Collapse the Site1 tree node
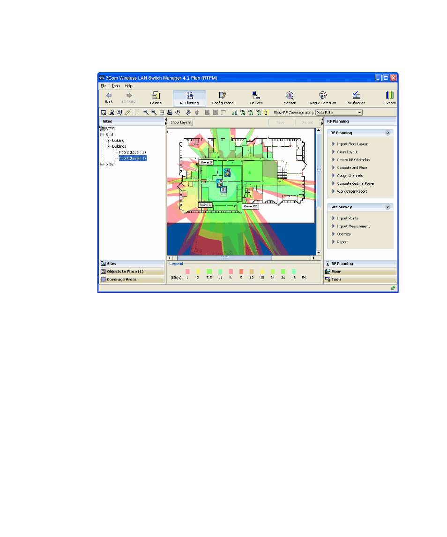 click(102, 135)
